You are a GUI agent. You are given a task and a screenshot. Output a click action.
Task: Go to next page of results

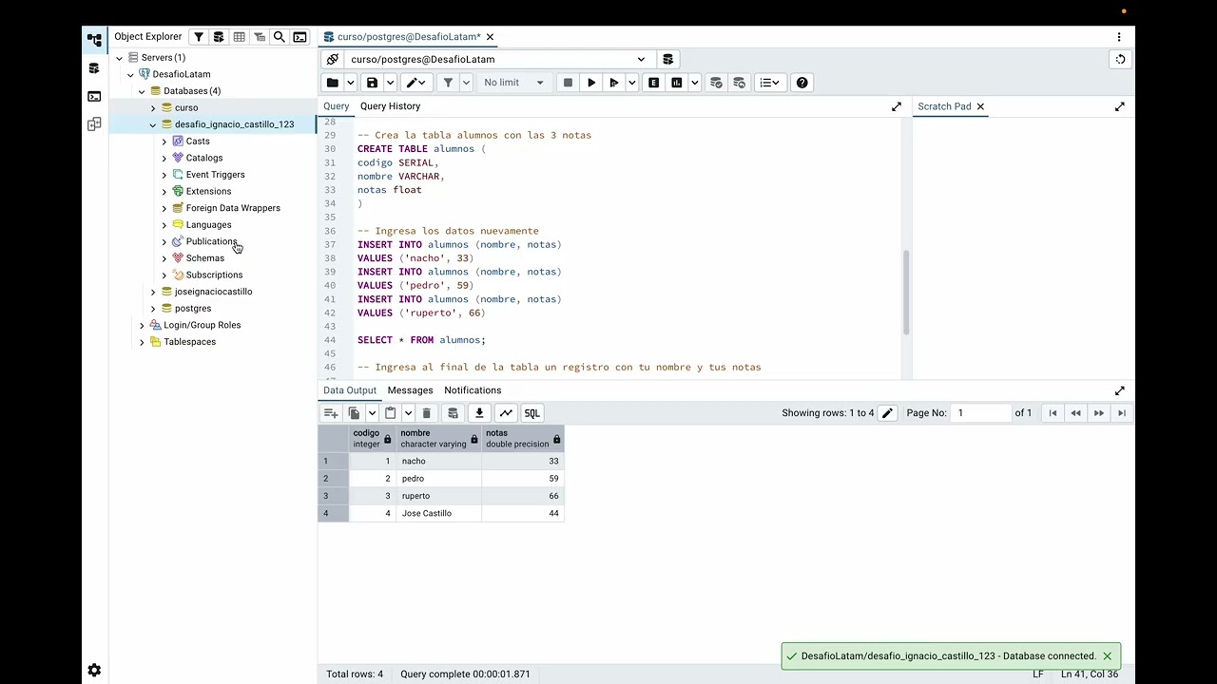[1099, 413]
